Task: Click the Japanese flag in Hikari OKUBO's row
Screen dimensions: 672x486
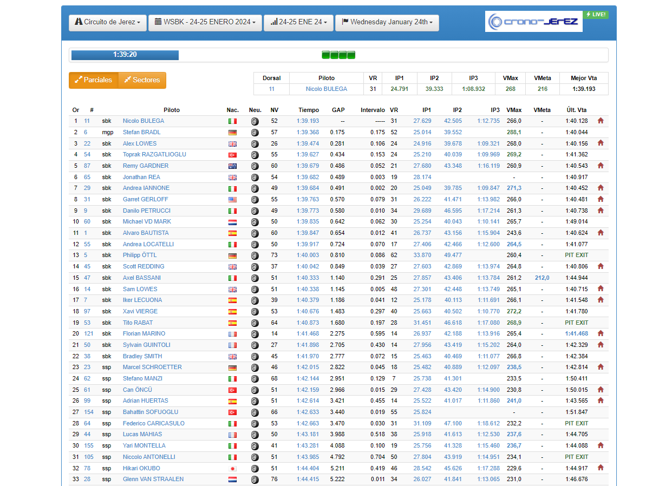Action: click(233, 468)
